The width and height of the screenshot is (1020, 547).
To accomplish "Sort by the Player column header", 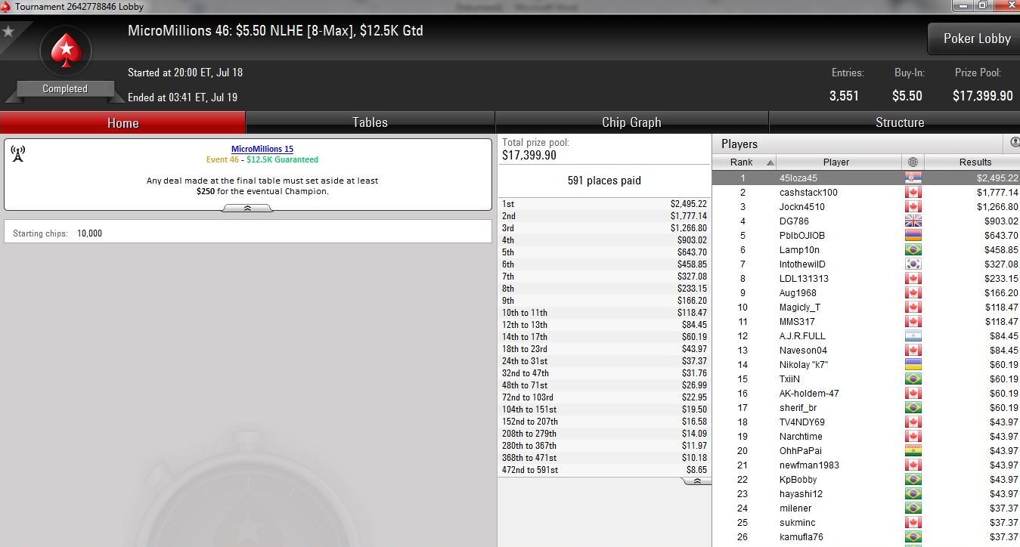I will (x=836, y=162).
